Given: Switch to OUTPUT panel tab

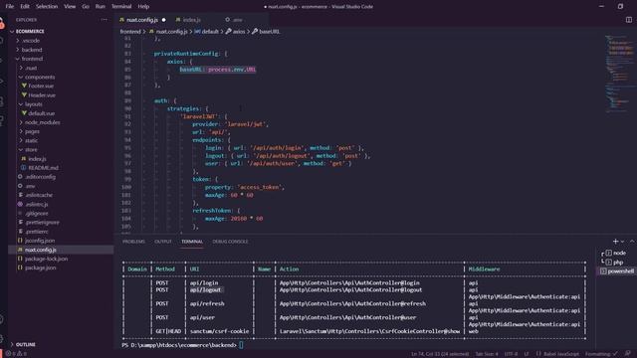Looking at the screenshot, I should tap(163, 242).
